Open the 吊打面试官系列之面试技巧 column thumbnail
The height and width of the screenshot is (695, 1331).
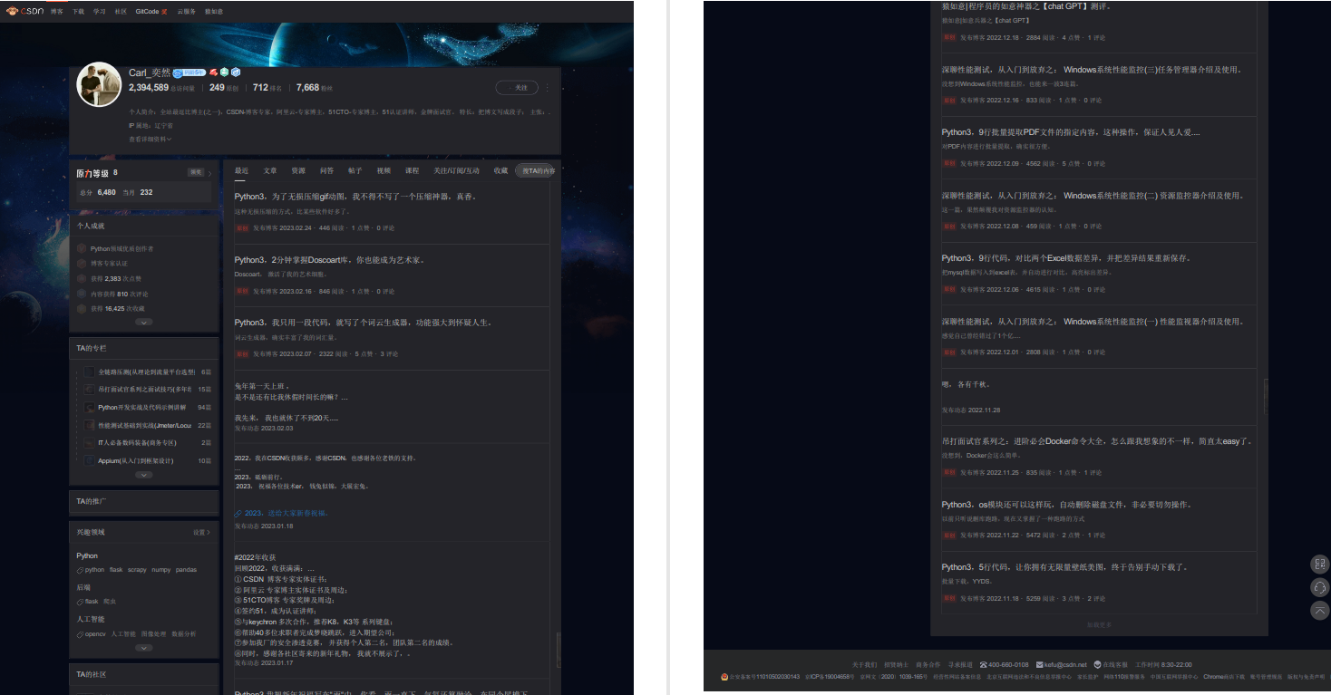tap(90, 389)
